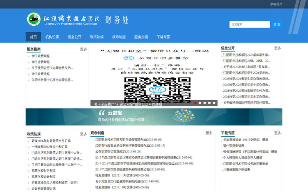Click 更多 in the 服务指南 panel
Screen dimensions: 308x192
click(x=84, y=49)
